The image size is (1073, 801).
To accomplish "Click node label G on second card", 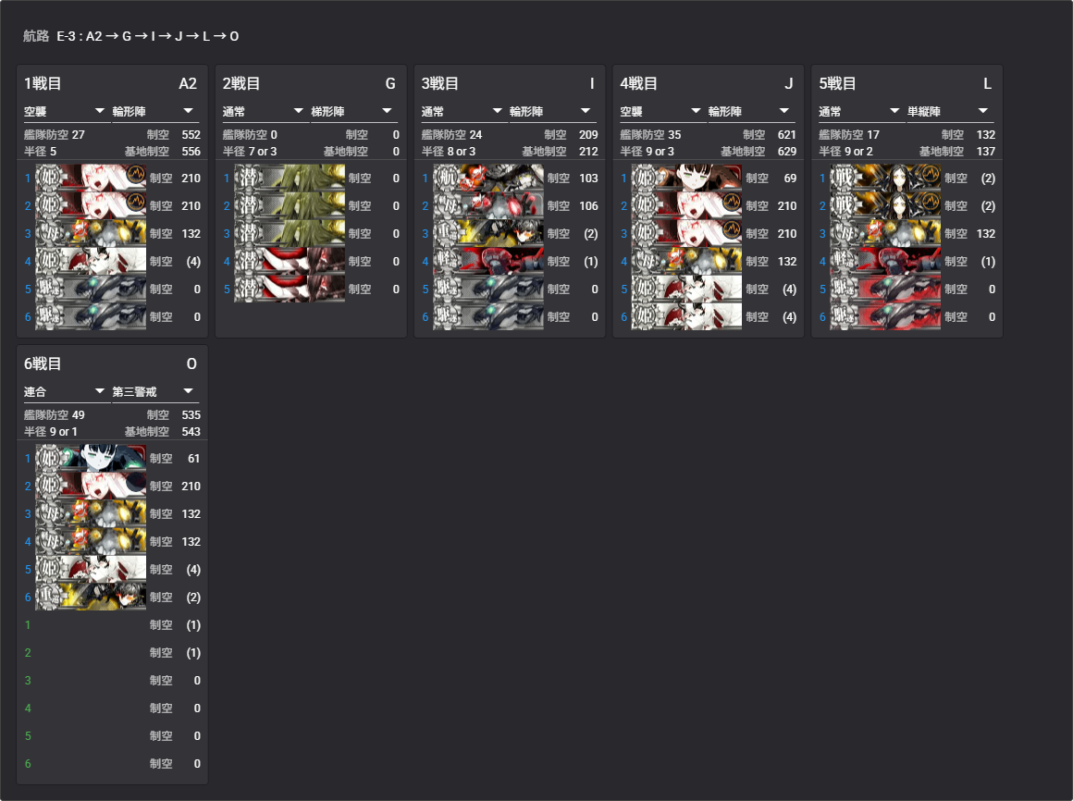I will point(390,83).
